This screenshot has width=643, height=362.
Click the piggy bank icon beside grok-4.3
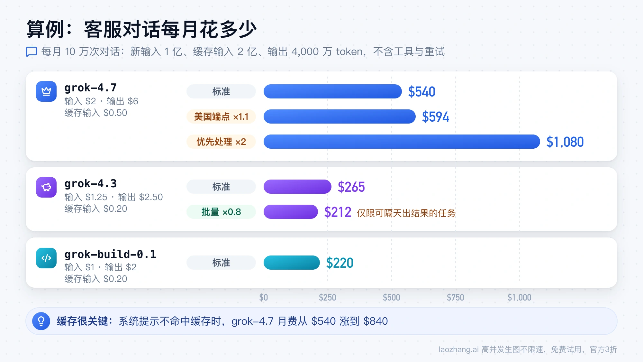[x=46, y=187]
